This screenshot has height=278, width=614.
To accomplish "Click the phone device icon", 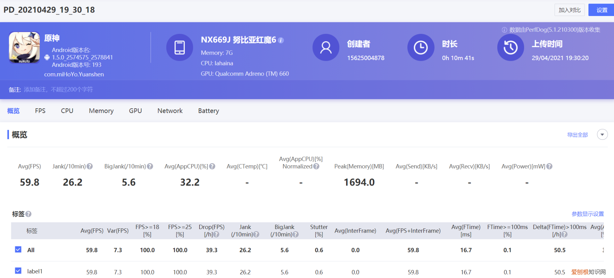I will tap(179, 48).
